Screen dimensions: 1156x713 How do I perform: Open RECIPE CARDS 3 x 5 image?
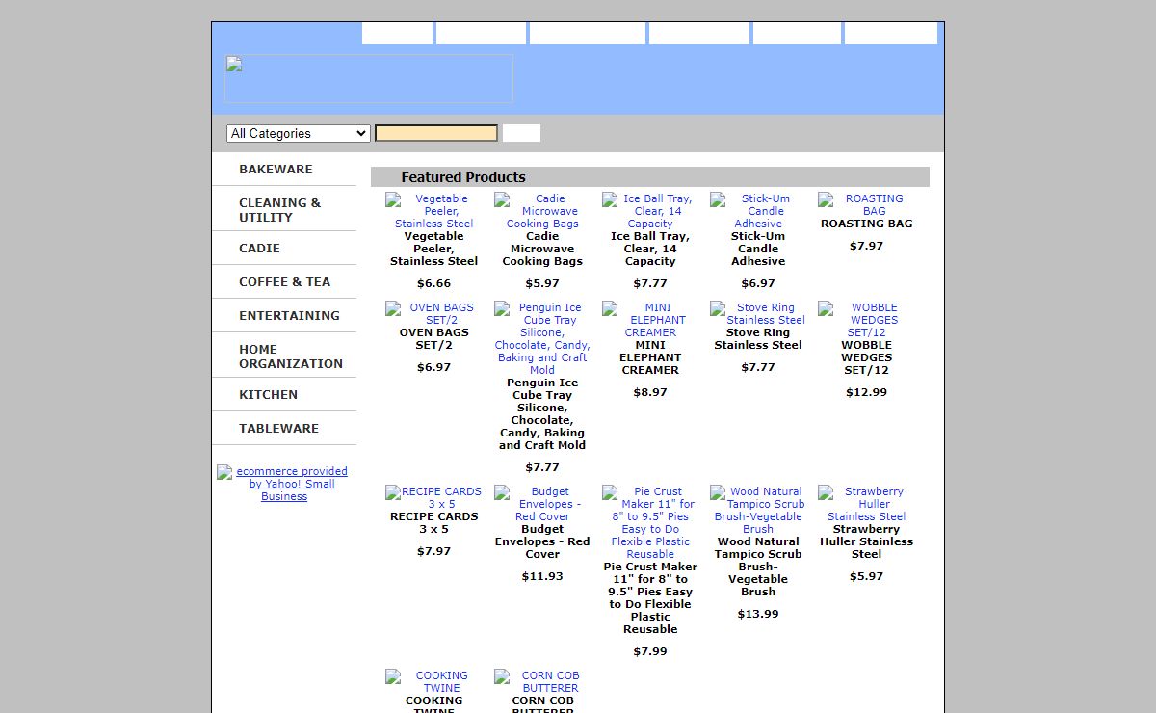pos(433,497)
